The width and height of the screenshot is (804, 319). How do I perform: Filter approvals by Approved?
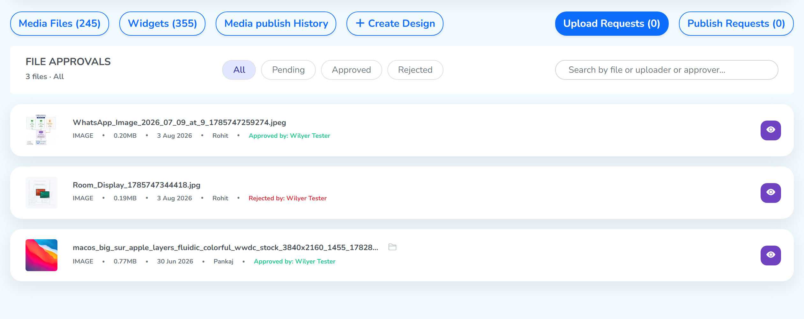(351, 70)
